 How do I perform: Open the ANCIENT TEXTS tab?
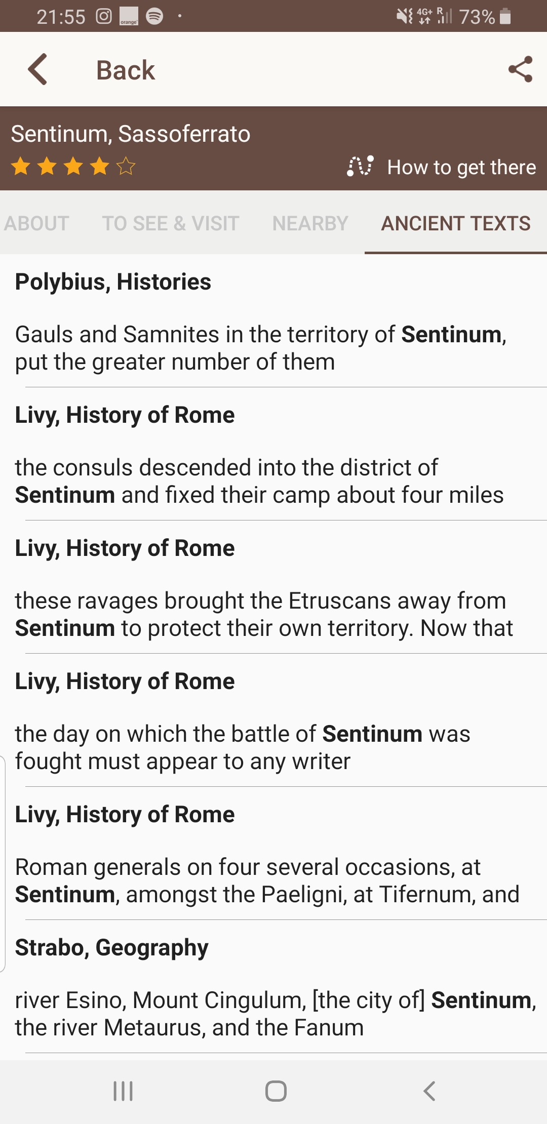click(455, 223)
